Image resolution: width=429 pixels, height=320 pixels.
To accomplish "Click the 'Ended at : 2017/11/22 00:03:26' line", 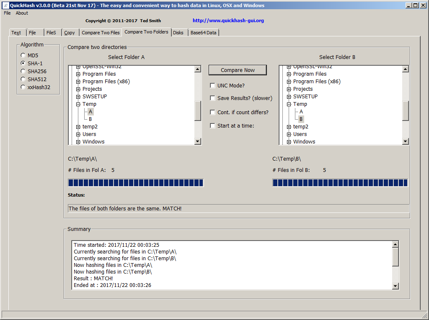I will pyautogui.click(x=112, y=285).
